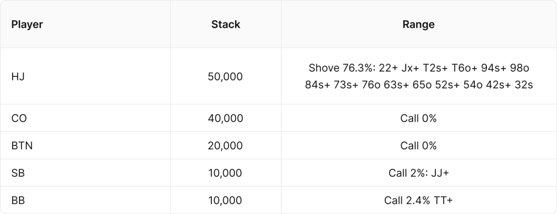Click the 40,000 stack value

[x=226, y=118]
